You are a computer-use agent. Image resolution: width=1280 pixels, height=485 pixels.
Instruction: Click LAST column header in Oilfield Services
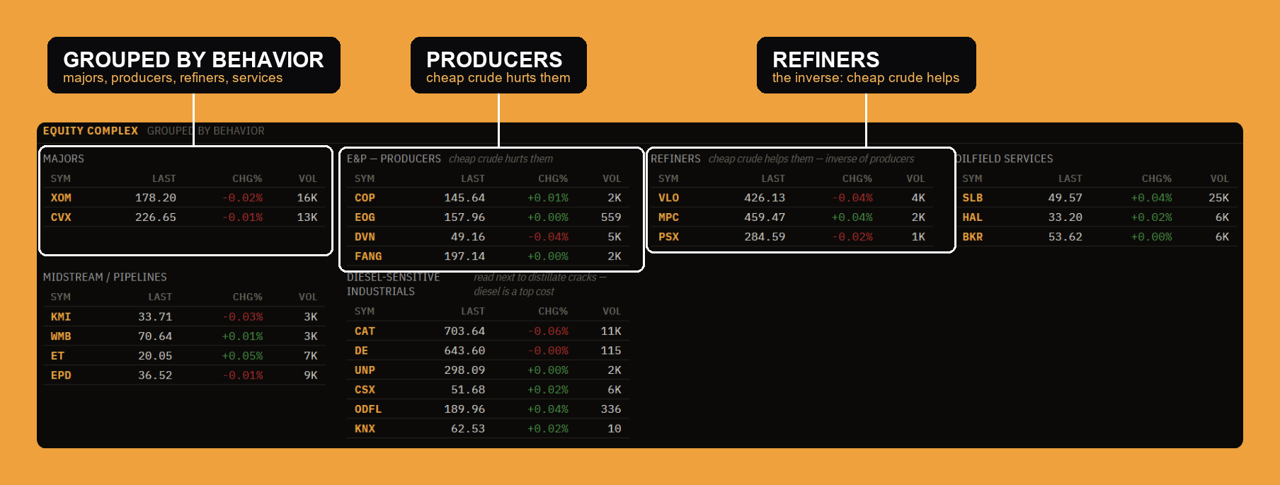pos(1070,179)
